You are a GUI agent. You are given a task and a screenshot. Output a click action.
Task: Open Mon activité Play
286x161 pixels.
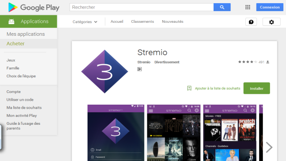click(x=21, y=115)
